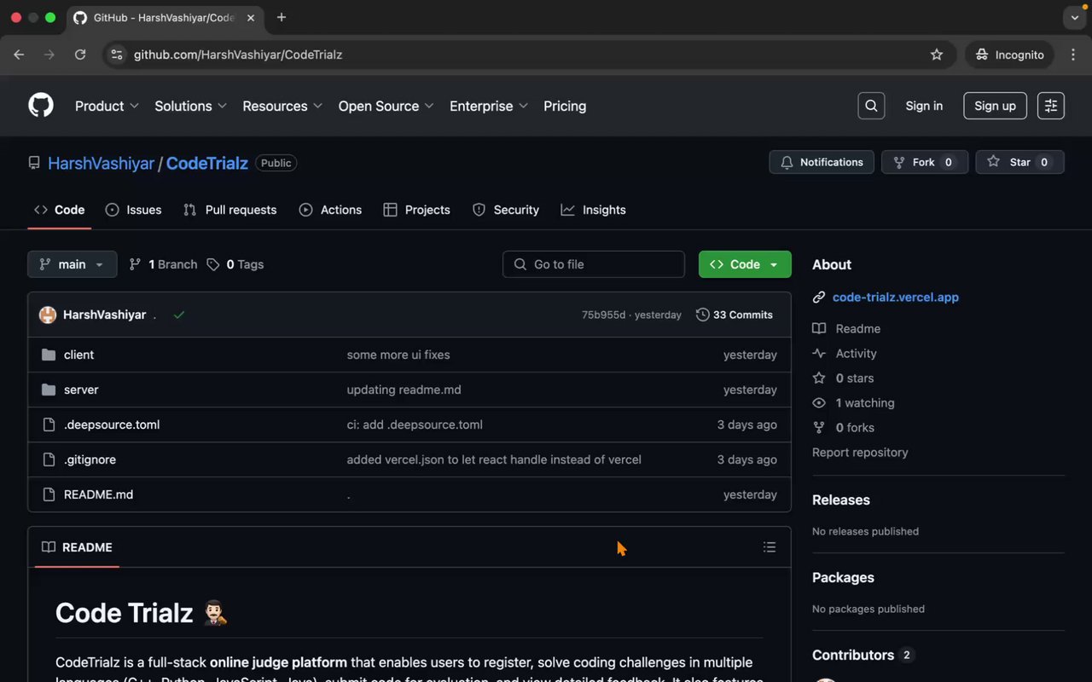Open the Pricing link

coord(565,106)
